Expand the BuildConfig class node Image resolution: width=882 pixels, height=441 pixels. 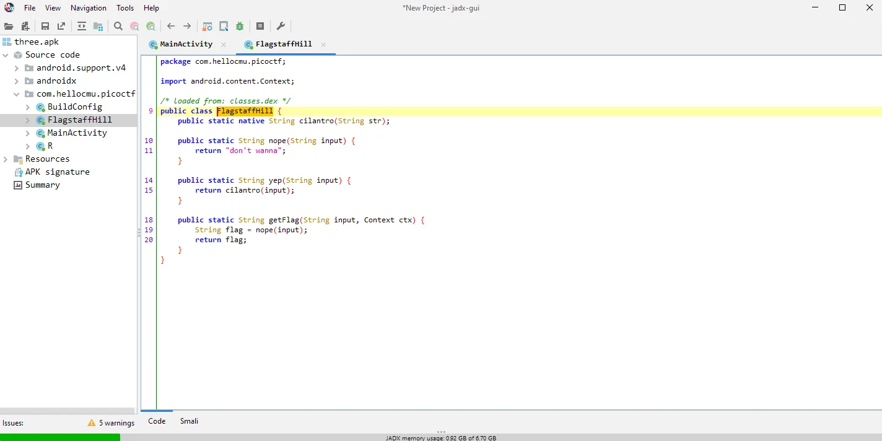click(x=28, y=107)
